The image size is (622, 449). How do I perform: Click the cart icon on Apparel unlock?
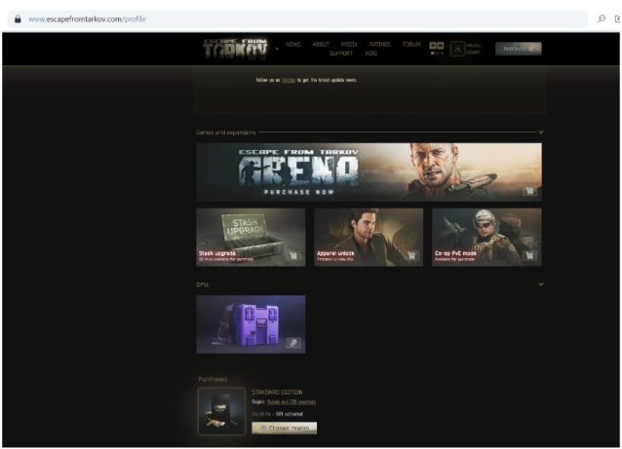click(411, 256)
